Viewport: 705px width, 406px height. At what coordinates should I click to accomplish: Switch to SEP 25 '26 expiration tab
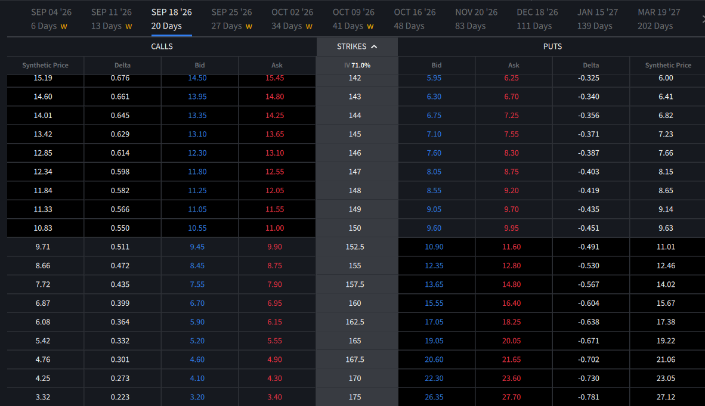tap(231, 19)
